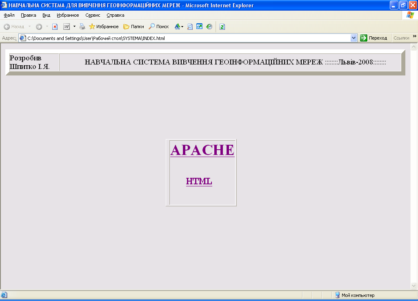
Task: Open the Папки folders button
Action: (x=133, y=27)
